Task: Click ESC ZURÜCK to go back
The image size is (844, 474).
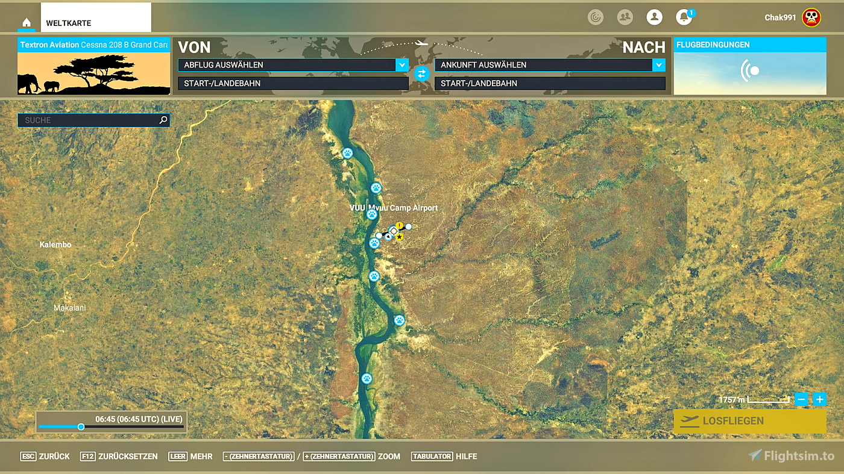Action: (45, 457)
